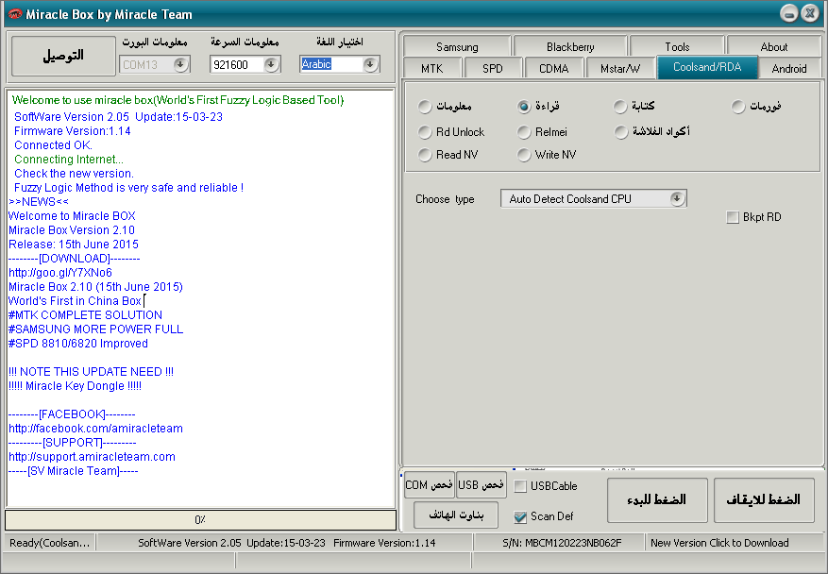Switch to the SPD tab
828x574 pixels.
click(x=492, y=68)
